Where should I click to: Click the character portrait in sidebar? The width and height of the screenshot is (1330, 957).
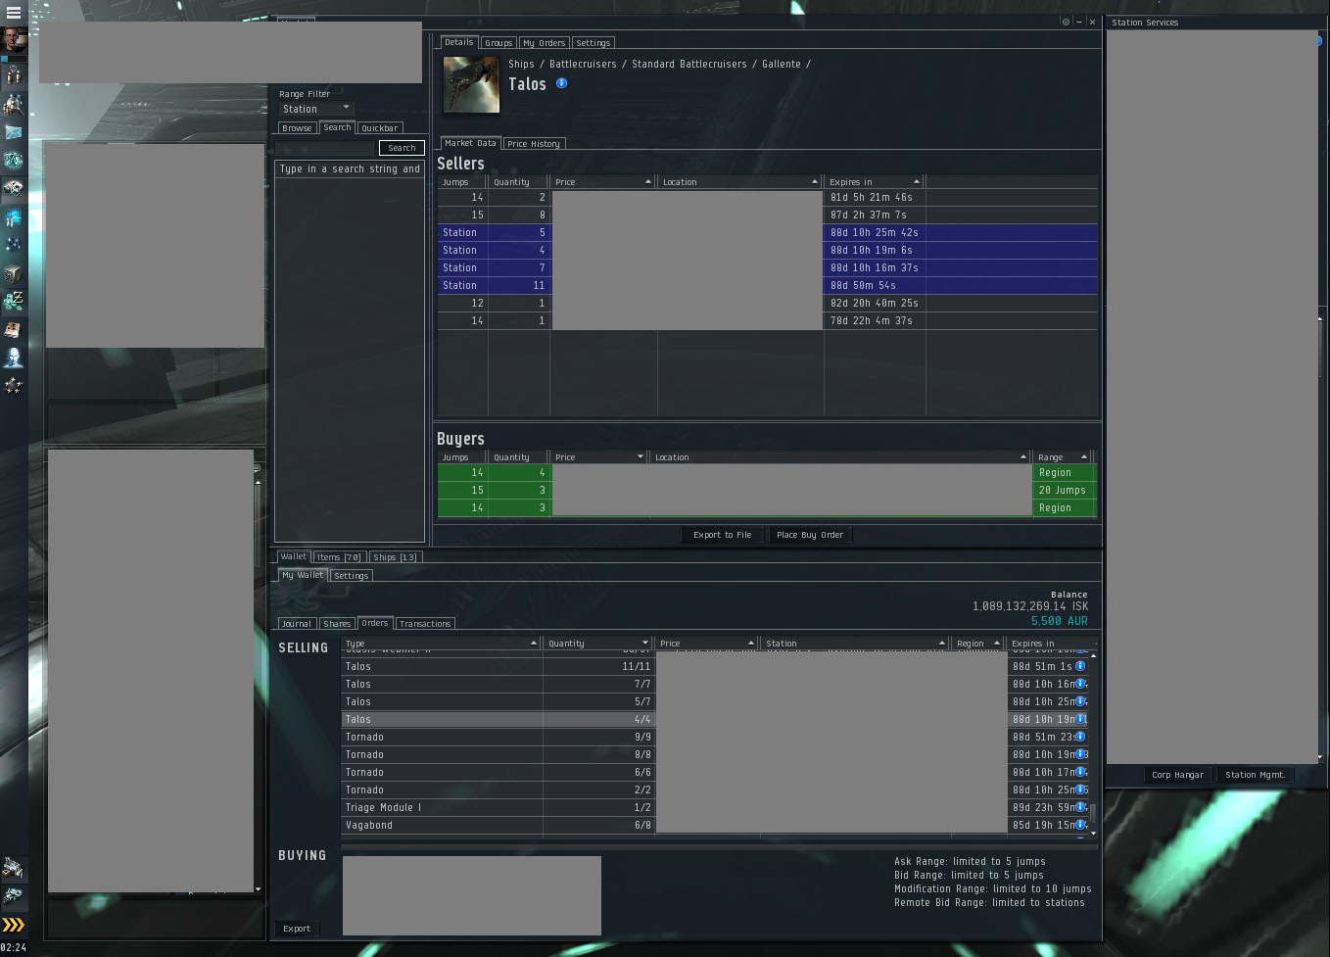point(14,40)
